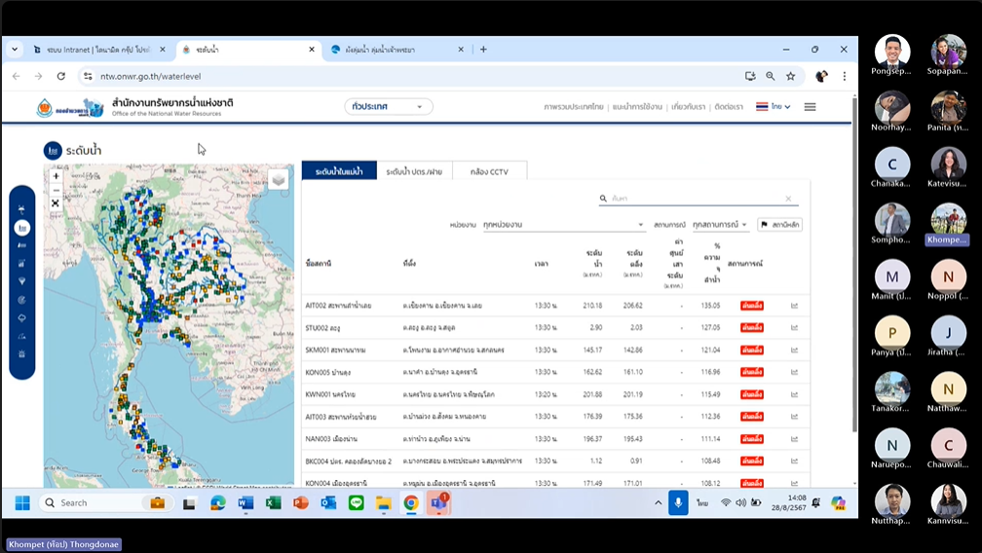Open the About us header link
The height and width of the screenshot is (553, 982).
[688, 107]
